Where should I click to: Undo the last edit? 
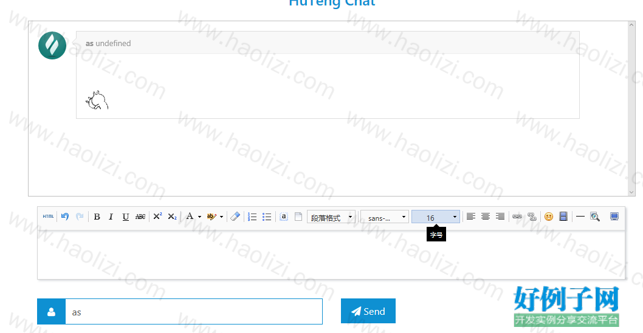(x=65, y=217)
